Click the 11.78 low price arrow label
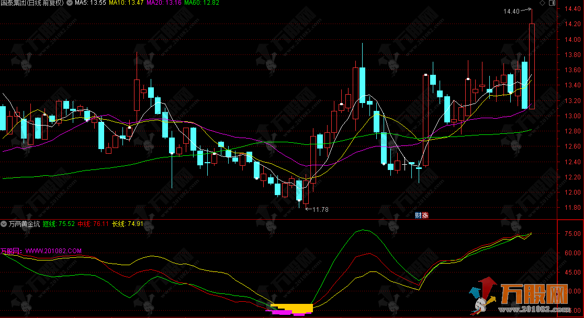The image size is (584, 318). 320,210
